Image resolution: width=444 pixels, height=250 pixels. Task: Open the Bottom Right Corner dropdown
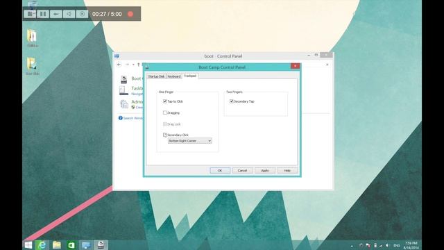click(x=189, y=141)
